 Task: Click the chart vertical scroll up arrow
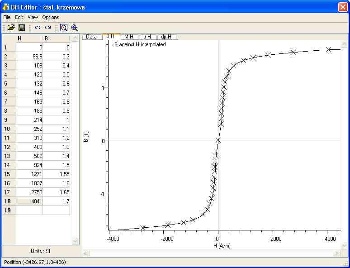344,43
